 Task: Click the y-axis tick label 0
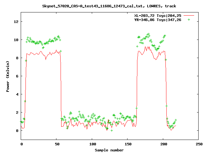(x=17, y=131)
